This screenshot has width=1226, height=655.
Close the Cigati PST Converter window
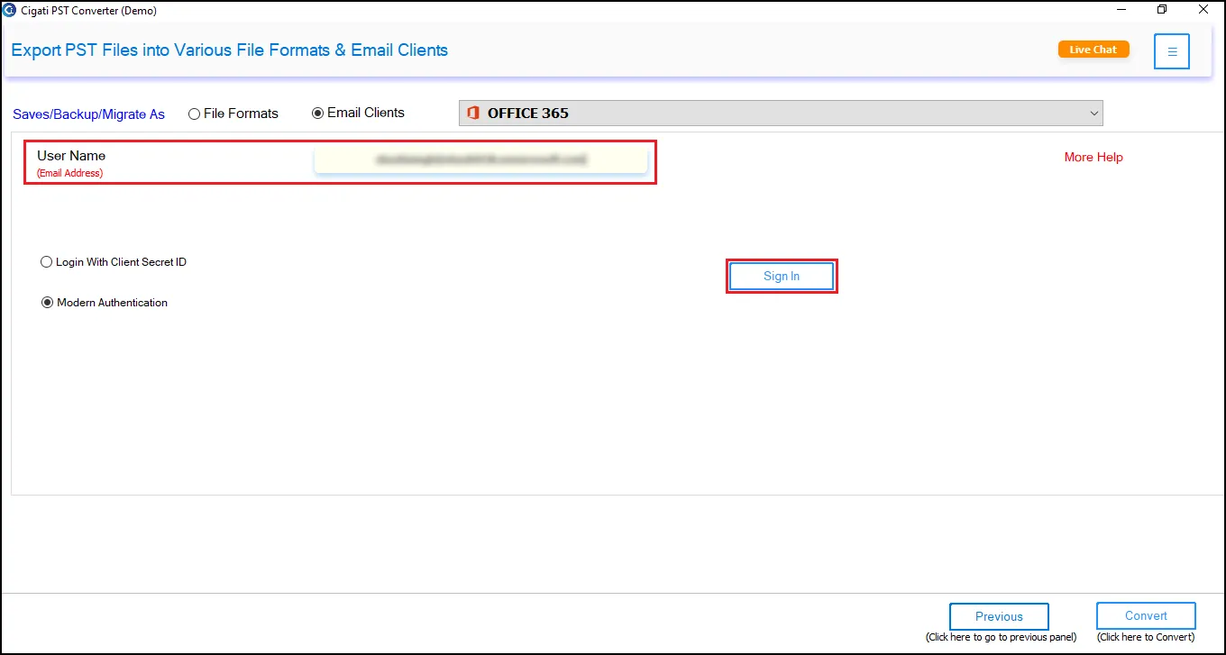tap(1203, 10)
